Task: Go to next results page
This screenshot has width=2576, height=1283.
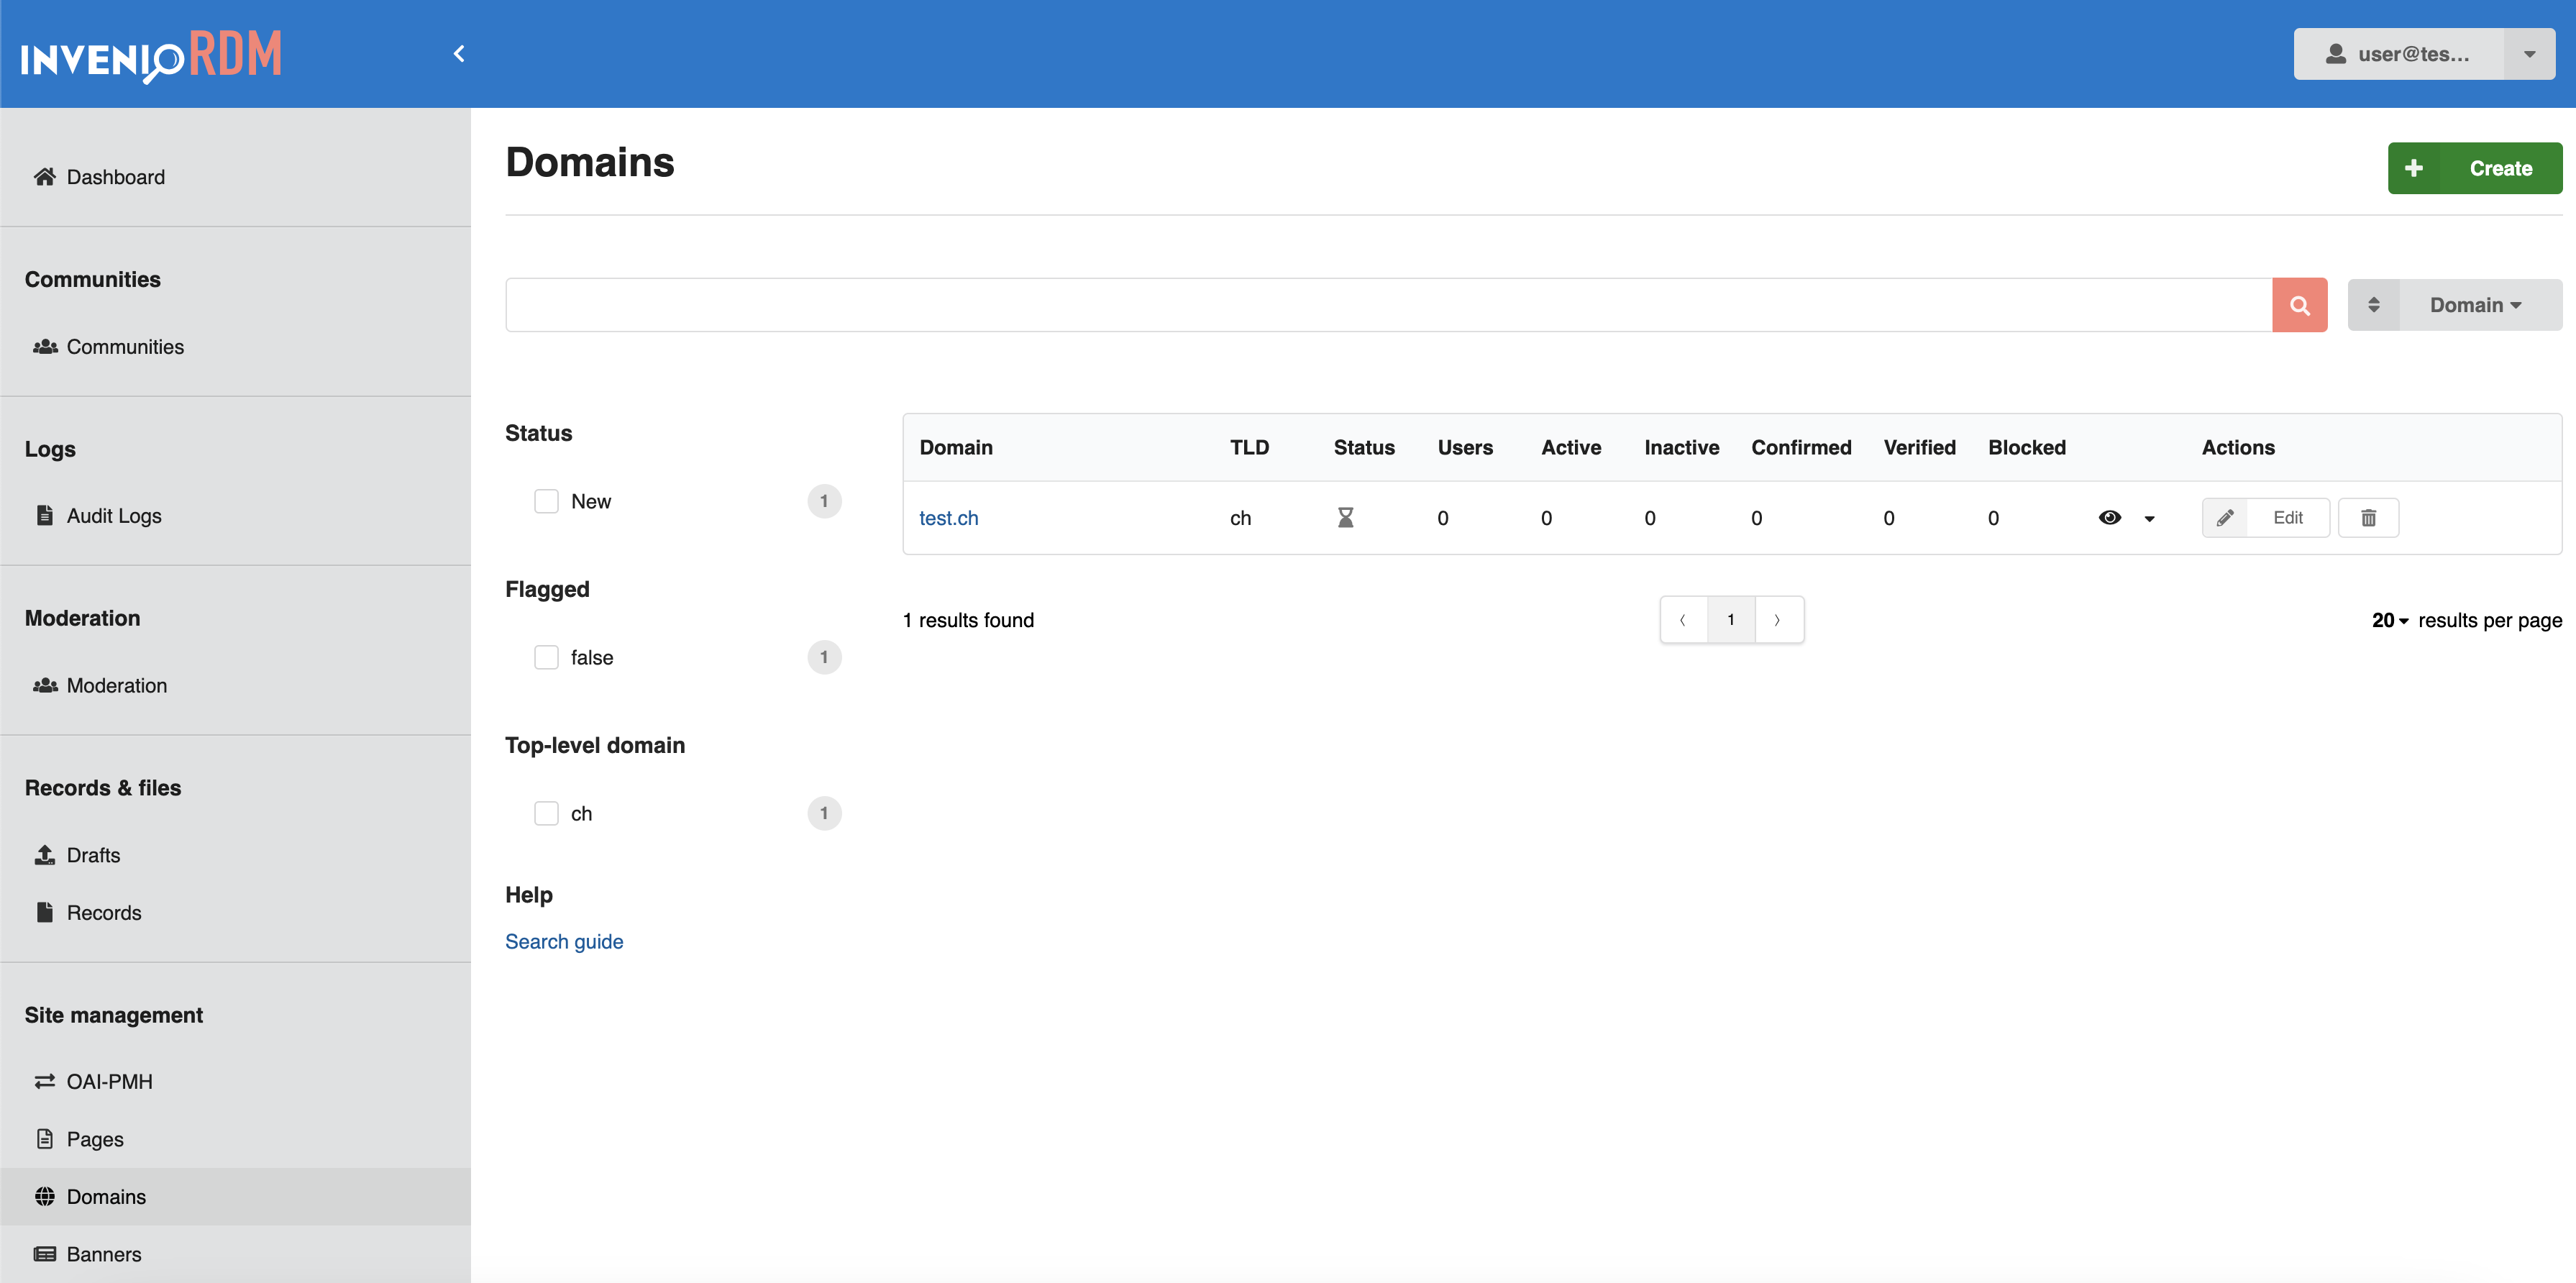Action: (1778, 620)
